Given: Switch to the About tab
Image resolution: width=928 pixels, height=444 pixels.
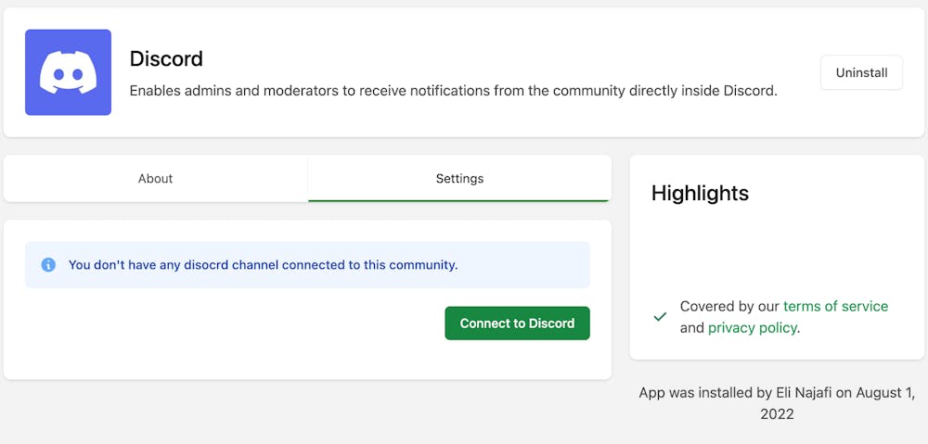Looking at the screenshot, I should (156, 178).
